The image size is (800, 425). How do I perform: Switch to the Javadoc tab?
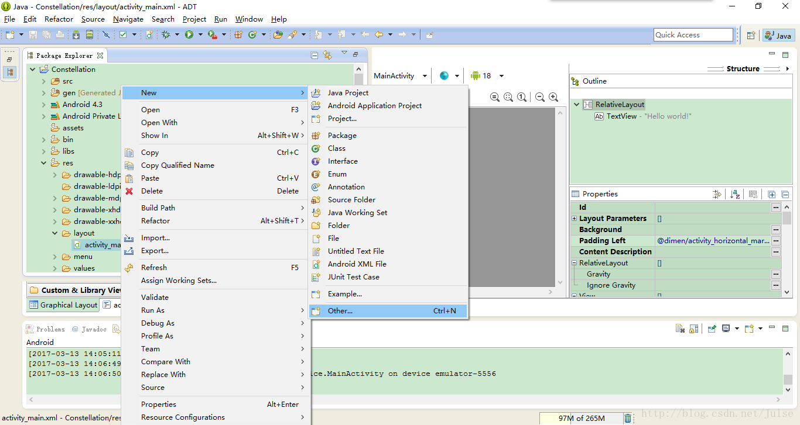point(89,329)
